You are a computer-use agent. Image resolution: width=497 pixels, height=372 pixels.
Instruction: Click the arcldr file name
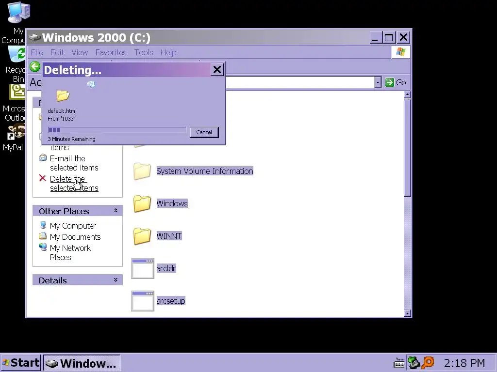coord(166,268)
